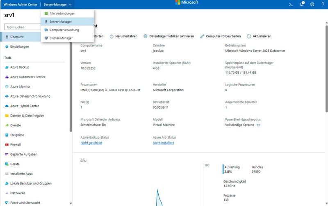Click the main content vertical scrollbar

pyautogui.click(x=326, y=69)
